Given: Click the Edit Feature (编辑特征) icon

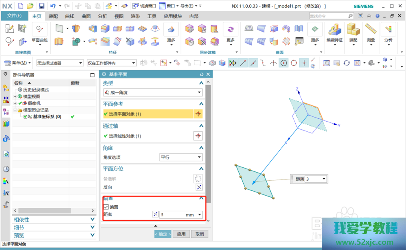Looking at the screenshot, I should click(335, 30).
